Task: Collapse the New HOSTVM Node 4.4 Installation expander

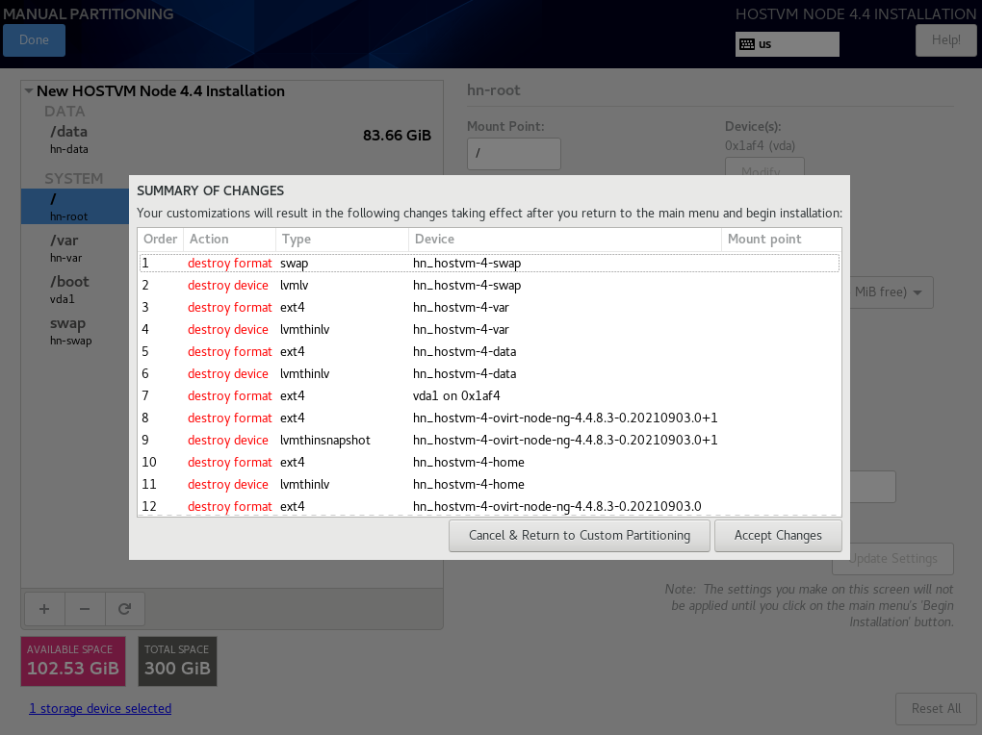Action: coord(29,90)
